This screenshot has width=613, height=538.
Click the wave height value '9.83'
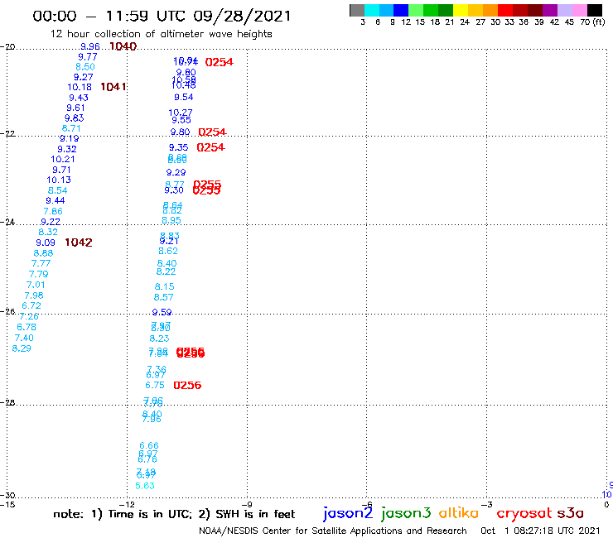coord(75,118)
